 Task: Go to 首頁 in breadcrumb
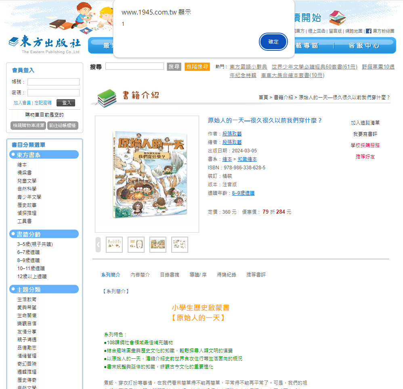coord(263,98)
